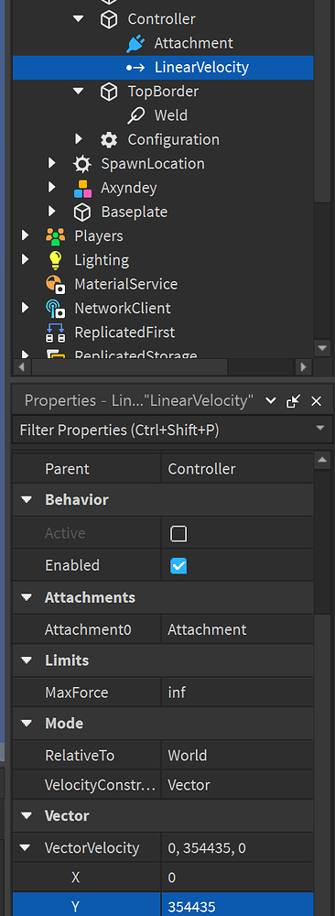Click the Explorer horizontal scrollbar right arrow
335x916 pixels.
point(303,367)
